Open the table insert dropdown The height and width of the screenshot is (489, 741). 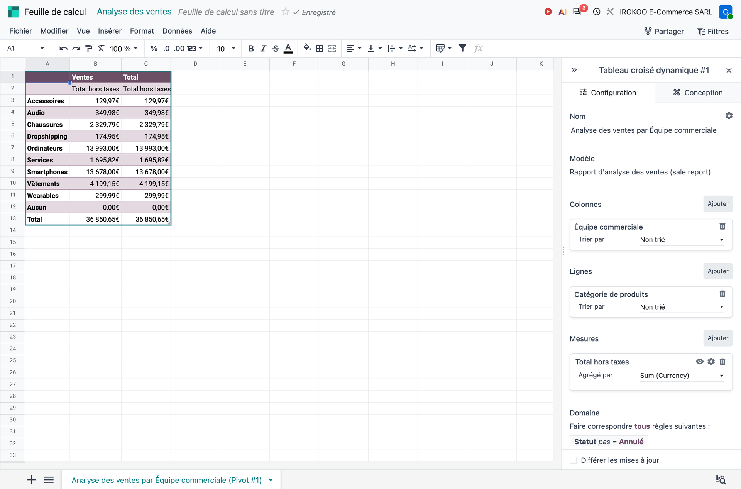click(444, 48)
